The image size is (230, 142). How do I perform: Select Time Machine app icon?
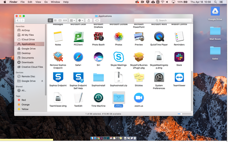98,98
